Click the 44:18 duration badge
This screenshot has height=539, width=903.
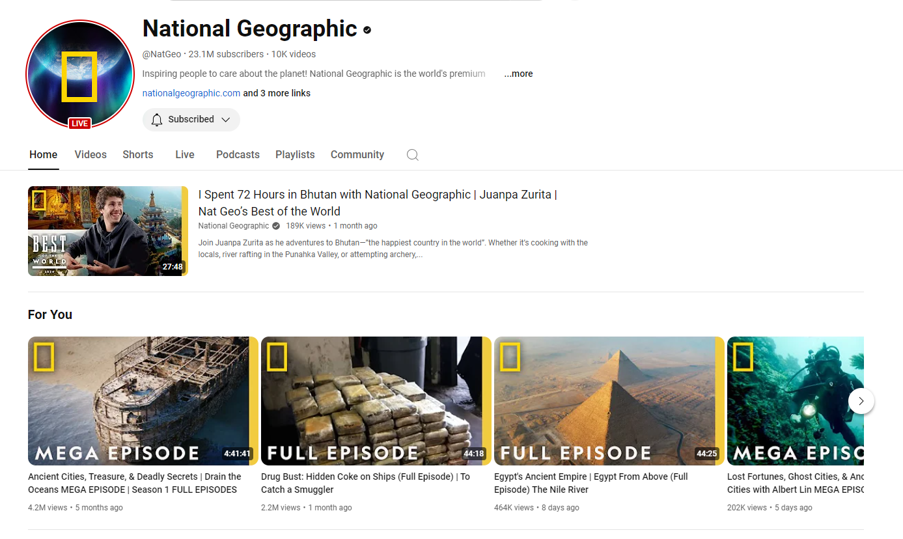473,454
